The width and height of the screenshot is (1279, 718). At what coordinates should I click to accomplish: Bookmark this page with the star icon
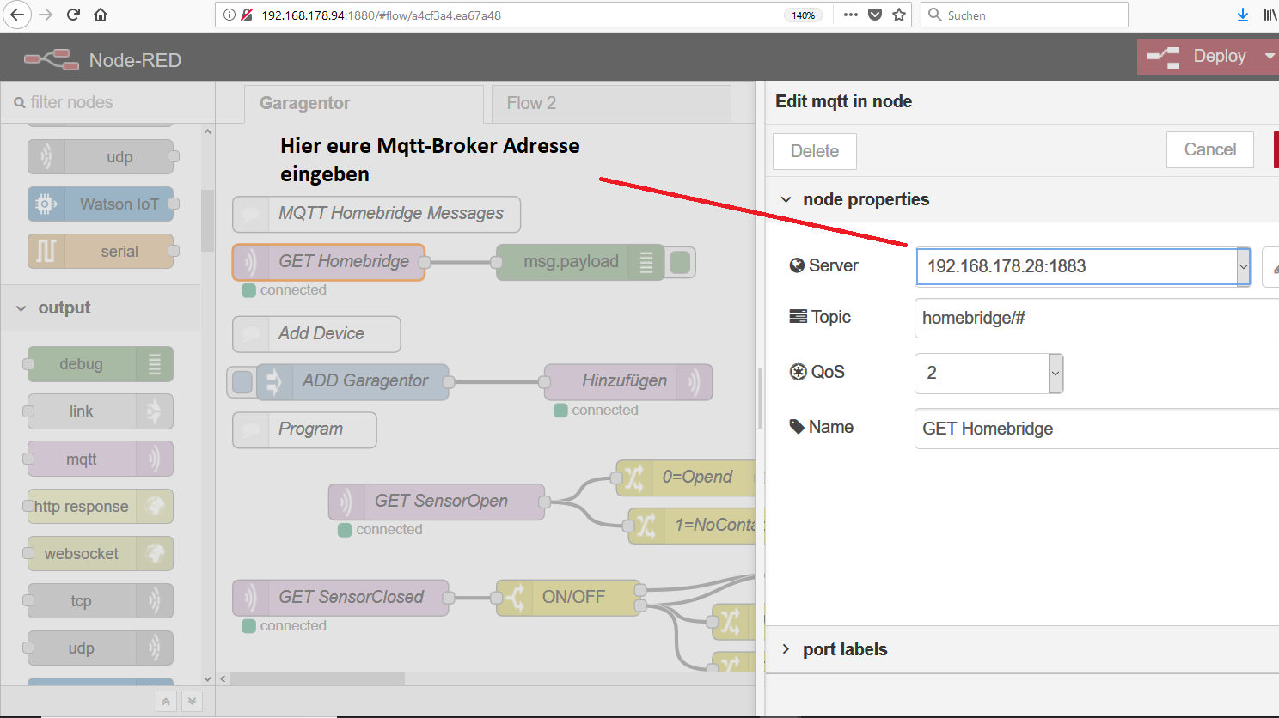point(899,15)
